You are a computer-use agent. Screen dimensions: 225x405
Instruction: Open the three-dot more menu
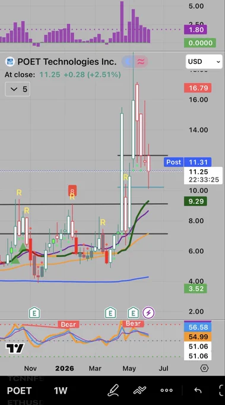167,390
